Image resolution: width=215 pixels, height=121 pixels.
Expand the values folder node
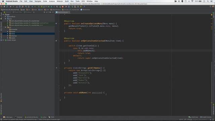click(8, 38)
